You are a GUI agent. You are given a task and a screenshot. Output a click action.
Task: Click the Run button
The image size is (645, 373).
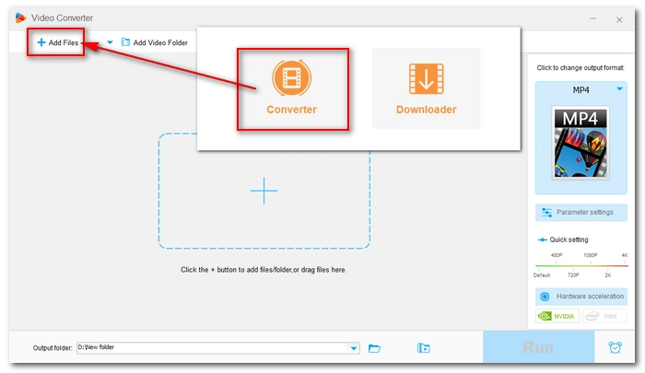[x=538, y=347]
